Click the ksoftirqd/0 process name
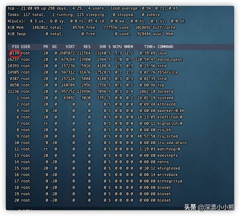The width and height of the screenshot is (240, 216). click(170, 117)
